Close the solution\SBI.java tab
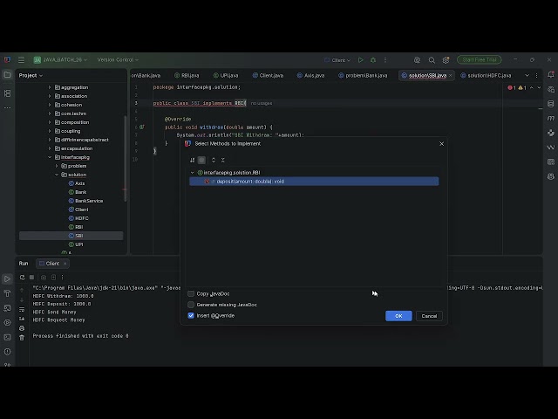 tap(451, 76)
